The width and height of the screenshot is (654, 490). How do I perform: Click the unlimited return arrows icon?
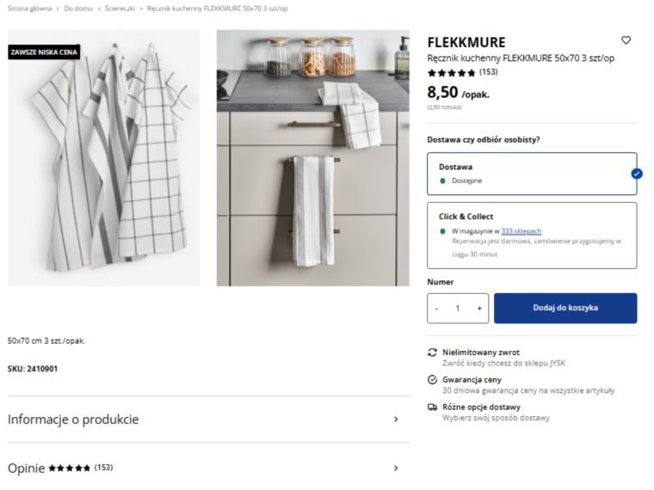pos(432,352)
